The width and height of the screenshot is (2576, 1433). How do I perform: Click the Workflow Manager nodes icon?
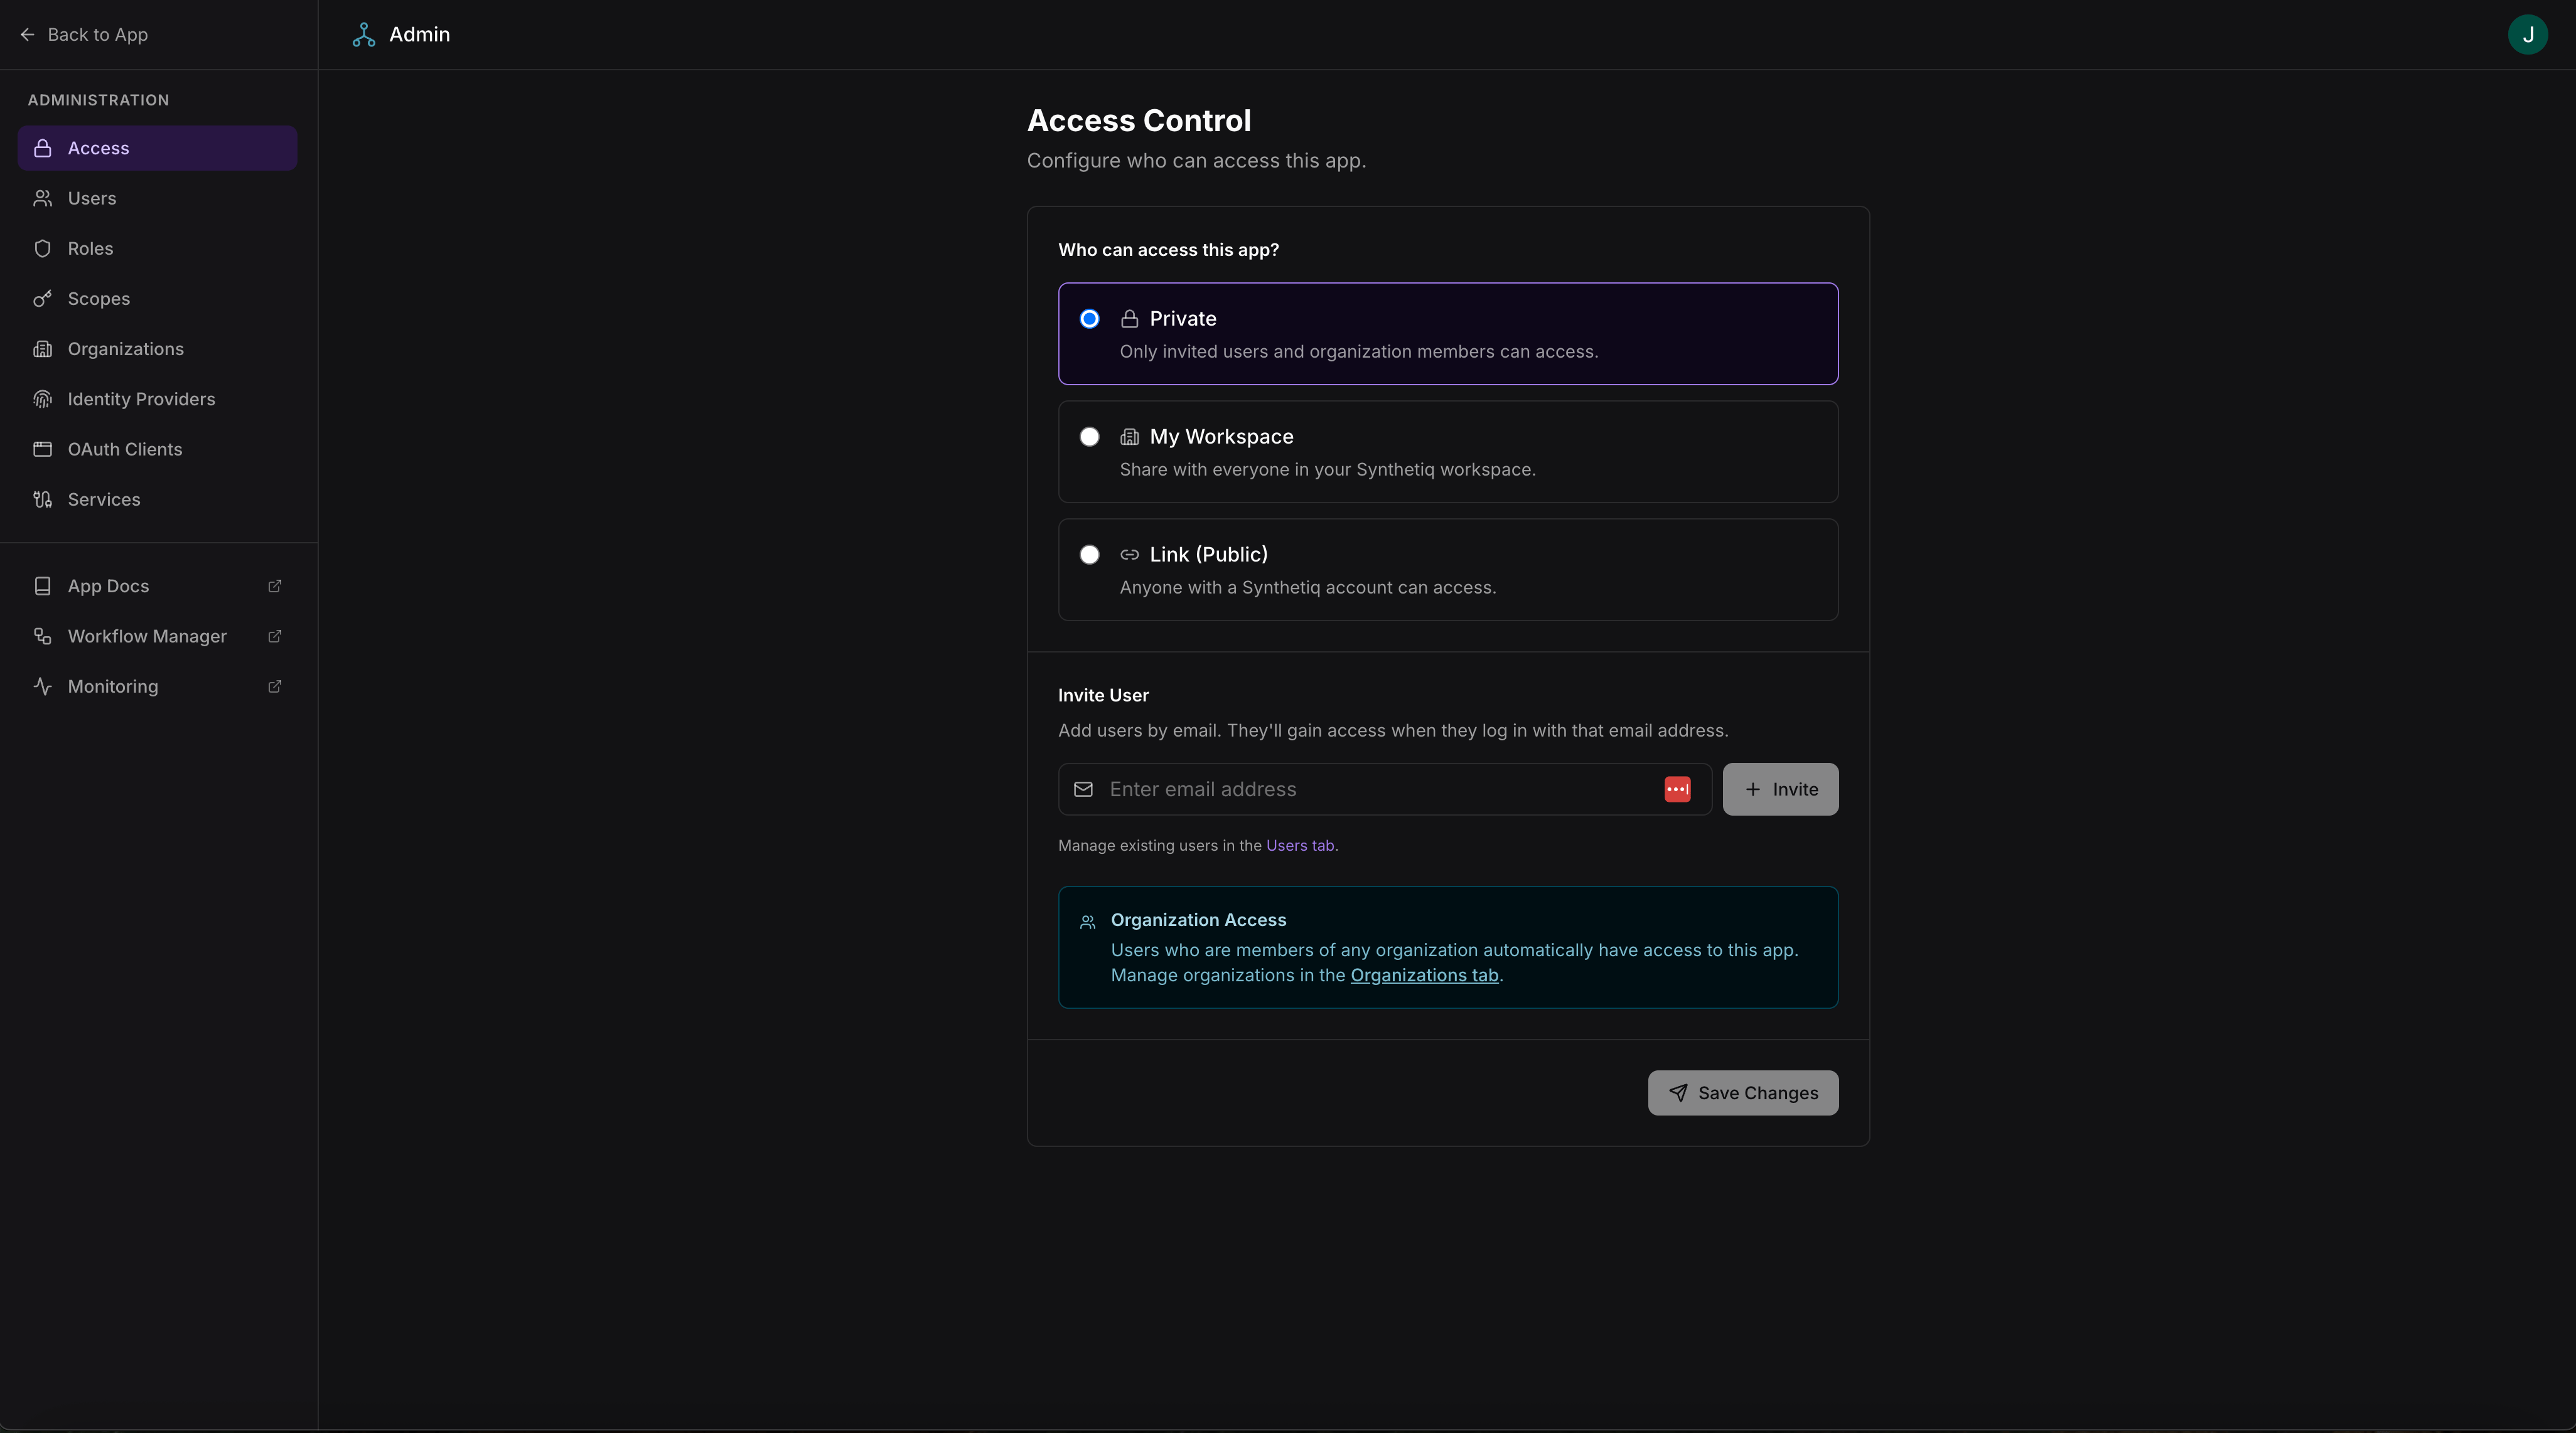pyautogui.click(x=42, y=636)
